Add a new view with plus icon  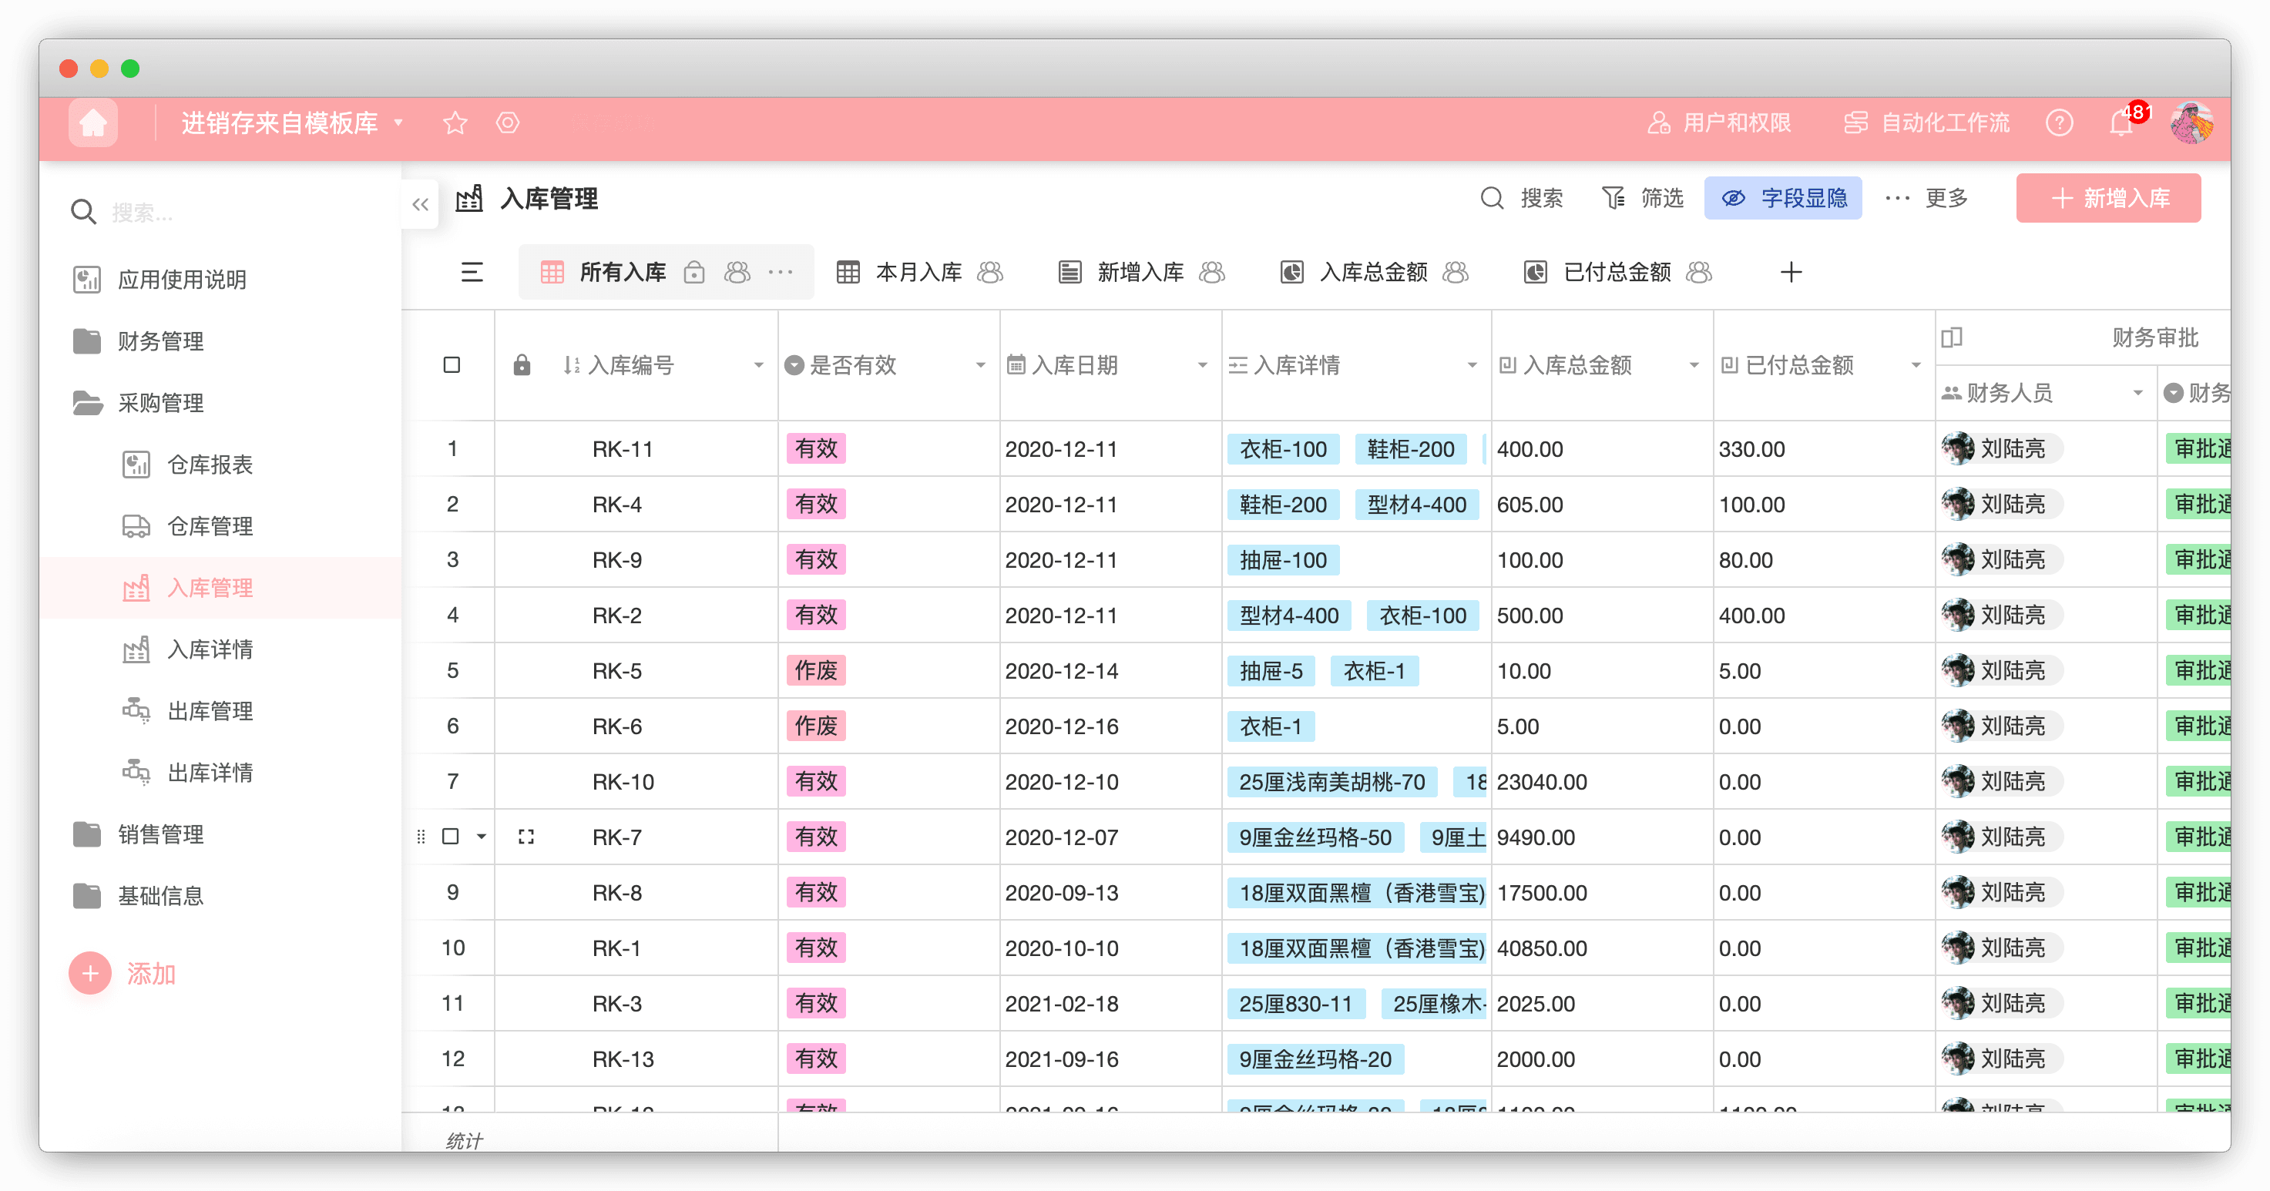tap(1791, 272)
